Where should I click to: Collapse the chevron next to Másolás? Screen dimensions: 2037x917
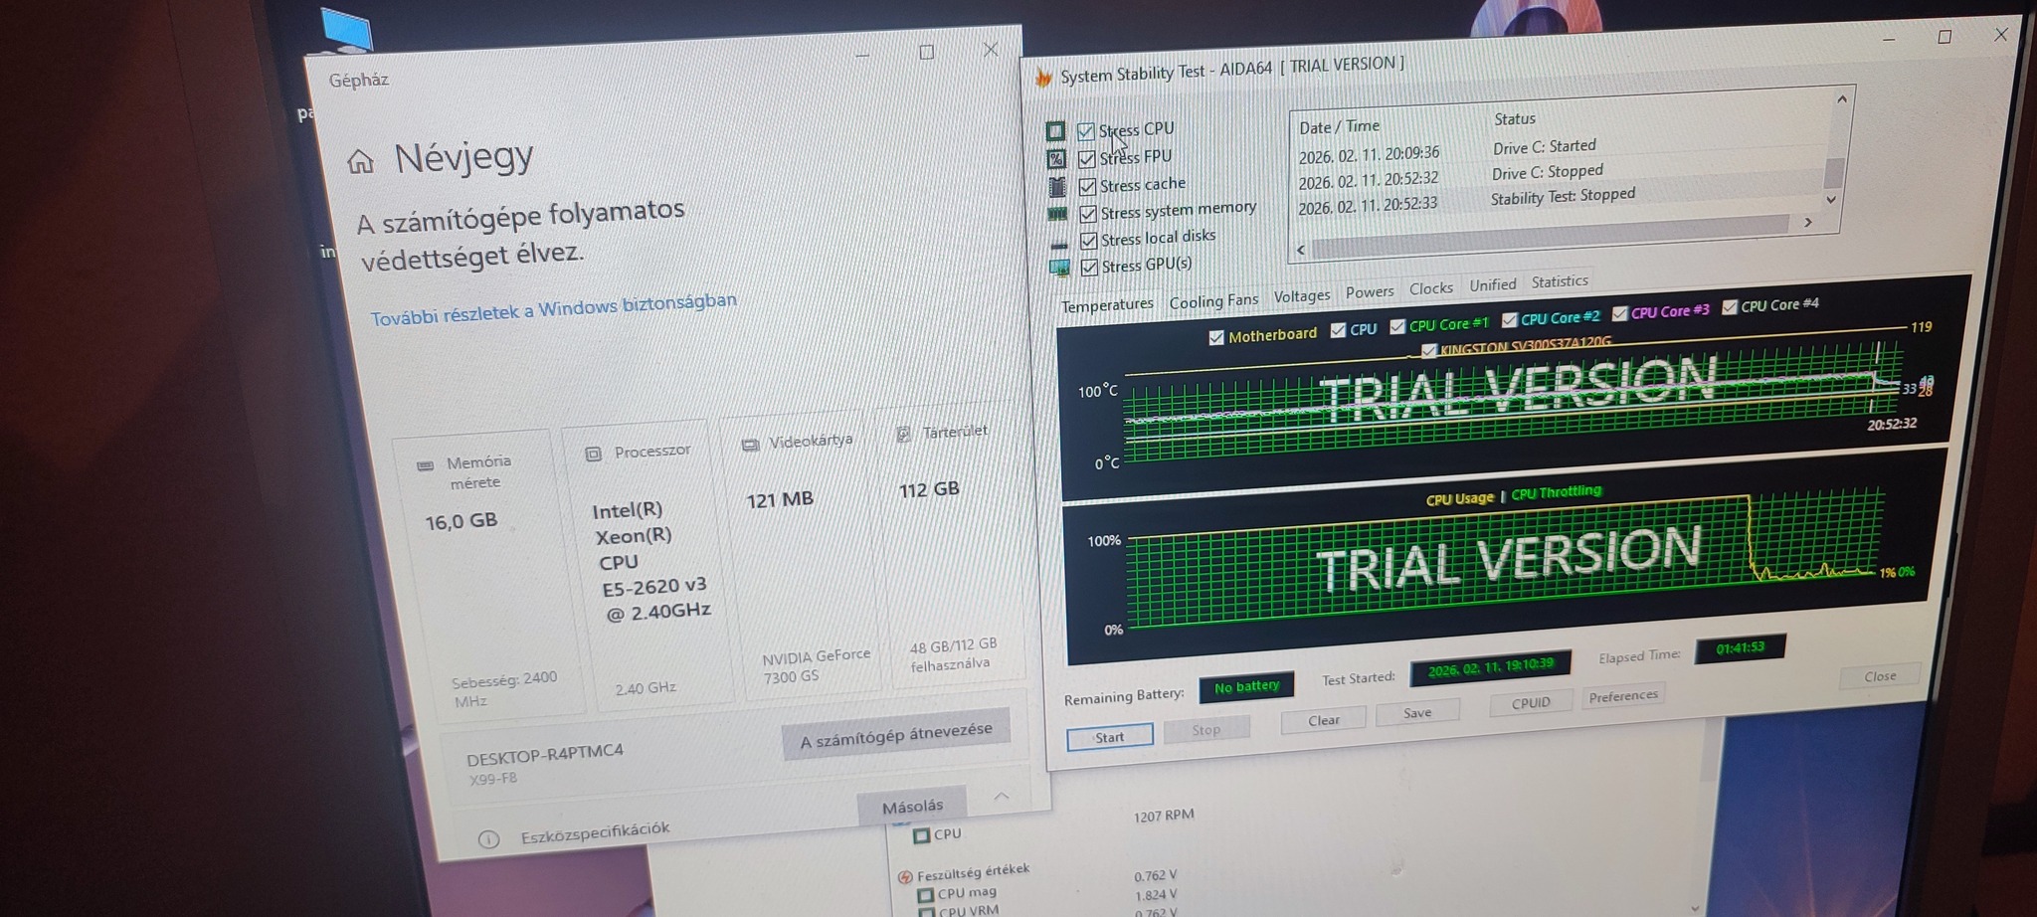[x=1002, y=796]
